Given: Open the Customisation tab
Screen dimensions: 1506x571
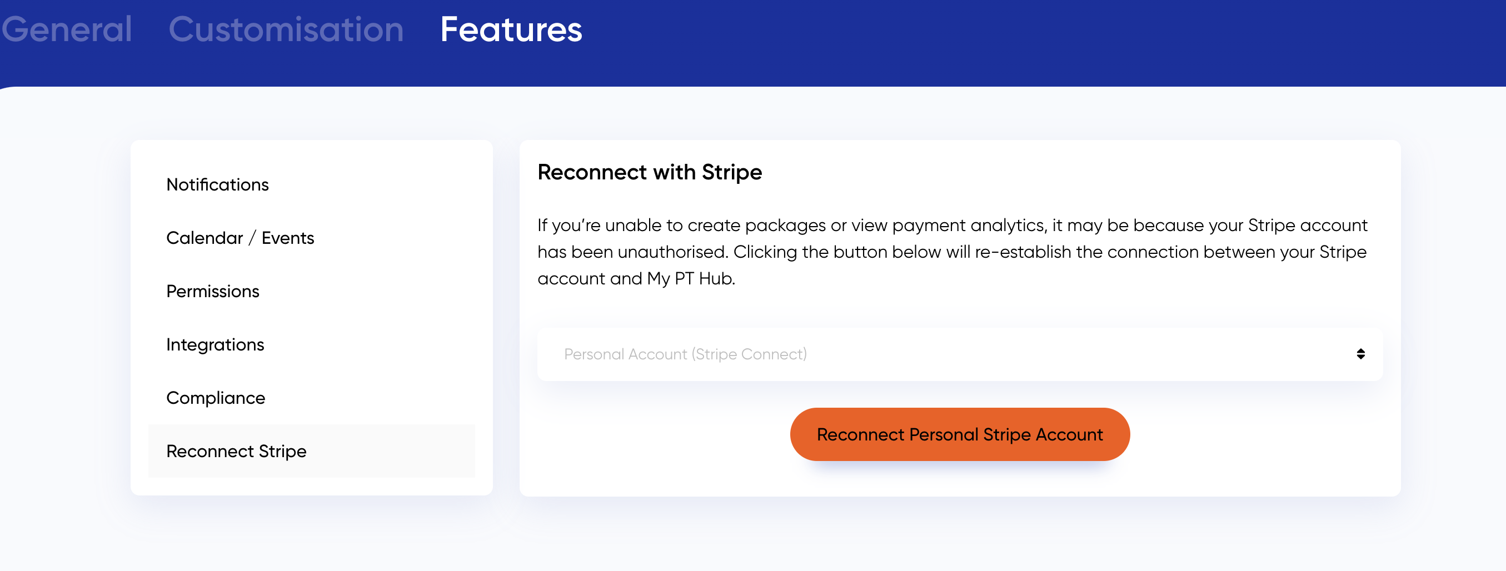Looking at the screenshot, I should pyautogui.click(x=286, y=29).
